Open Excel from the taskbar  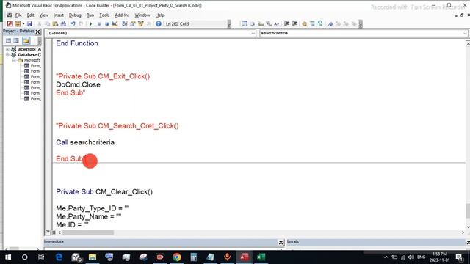(261, 257)
